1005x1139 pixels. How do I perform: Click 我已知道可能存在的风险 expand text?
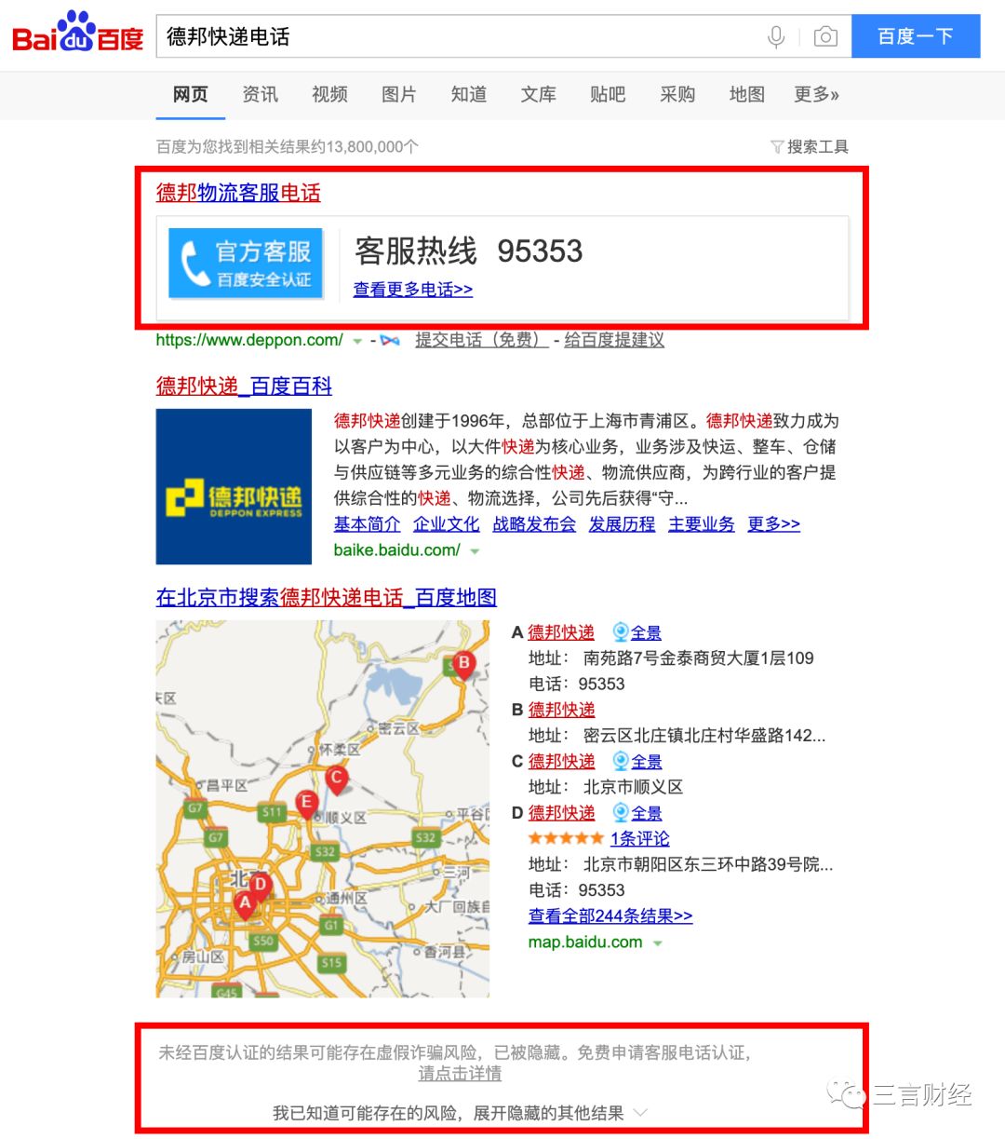tap(449, 1113)
